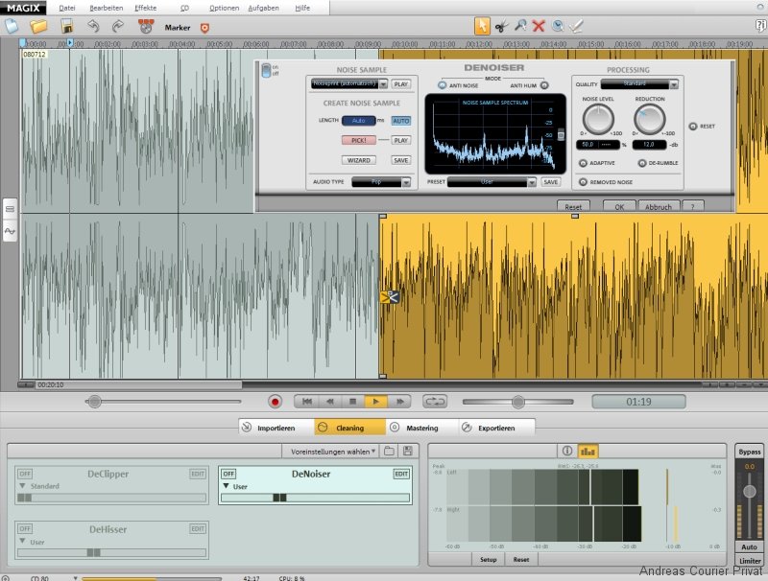
Task: Create a new project with the blank page icon
Action: (11, 26)
